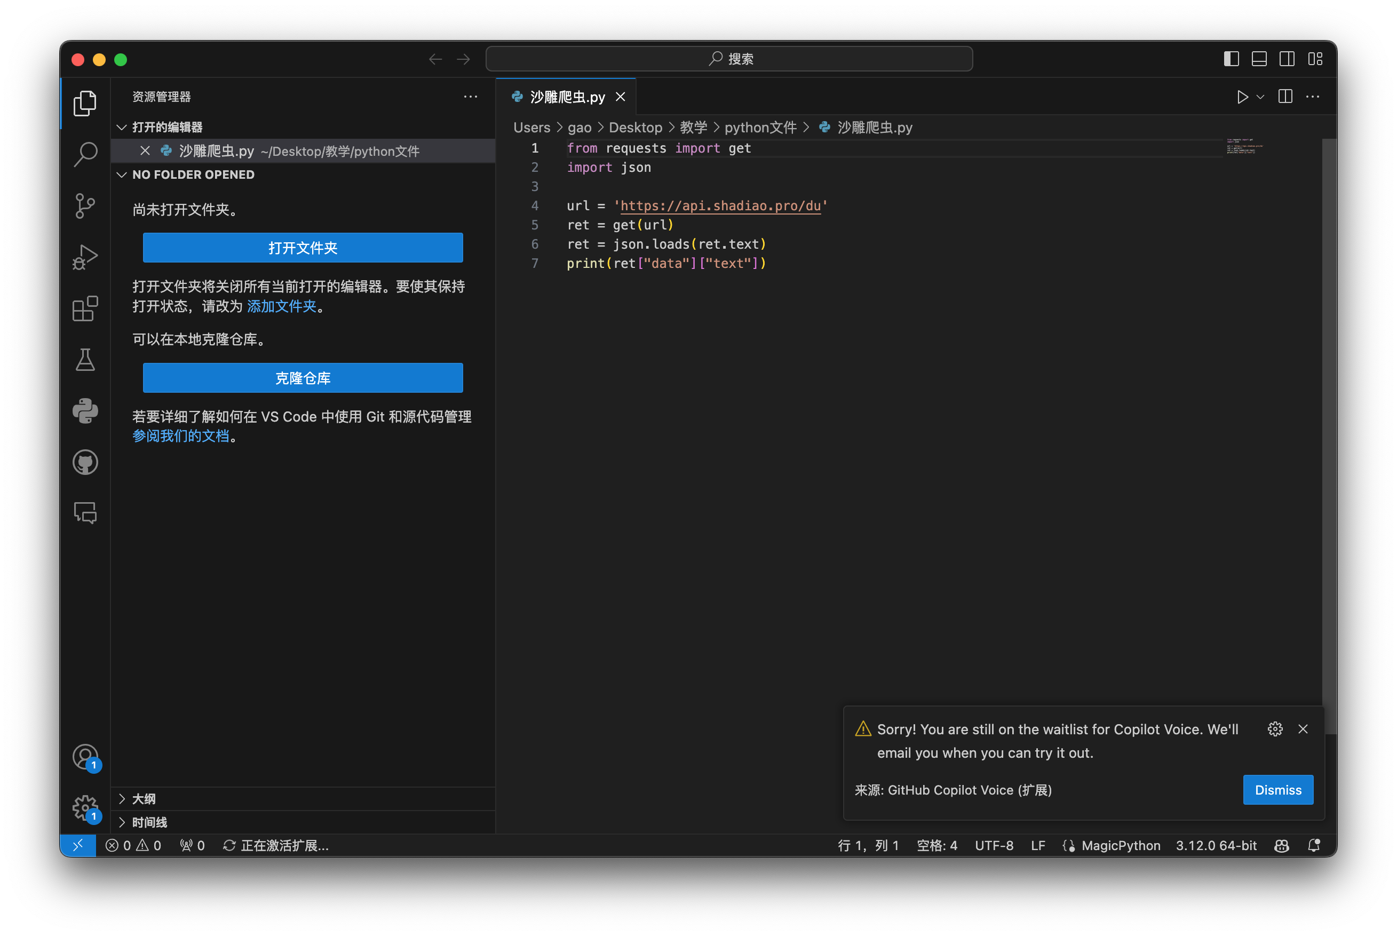This screenshot has height=936, width=1397.
Task: Toggle the secondary sidebar layout
Action: [1287, 59]
